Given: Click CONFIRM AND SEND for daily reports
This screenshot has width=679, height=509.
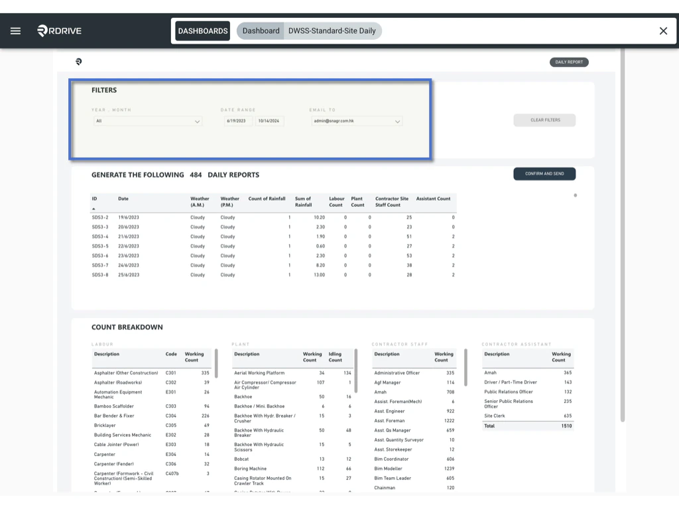Looking at the screenshot, I should click(544, 174).
